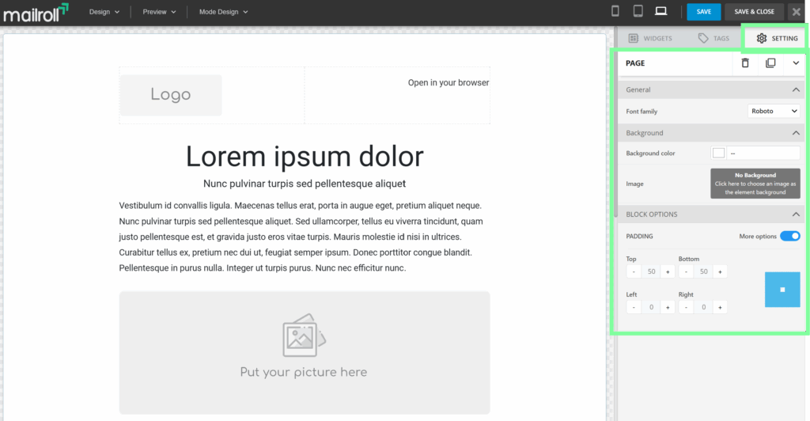Open the Design menu

coord(104,12)
